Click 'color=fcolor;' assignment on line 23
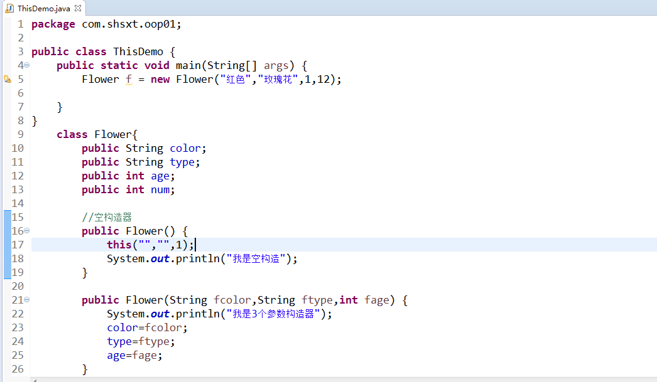657x382 pixels. [147, 327]
